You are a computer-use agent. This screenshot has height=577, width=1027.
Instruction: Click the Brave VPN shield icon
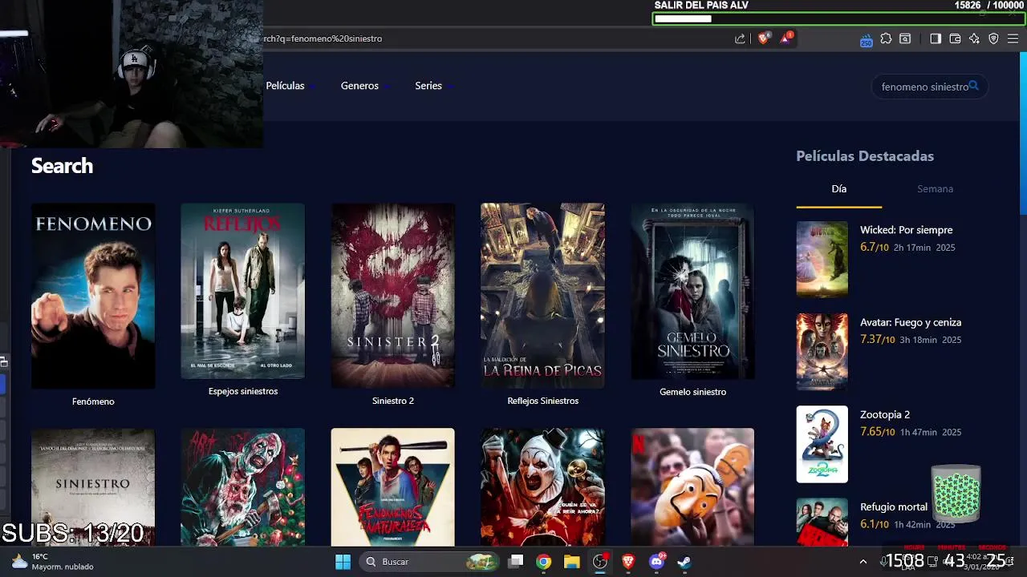point(993,38)
